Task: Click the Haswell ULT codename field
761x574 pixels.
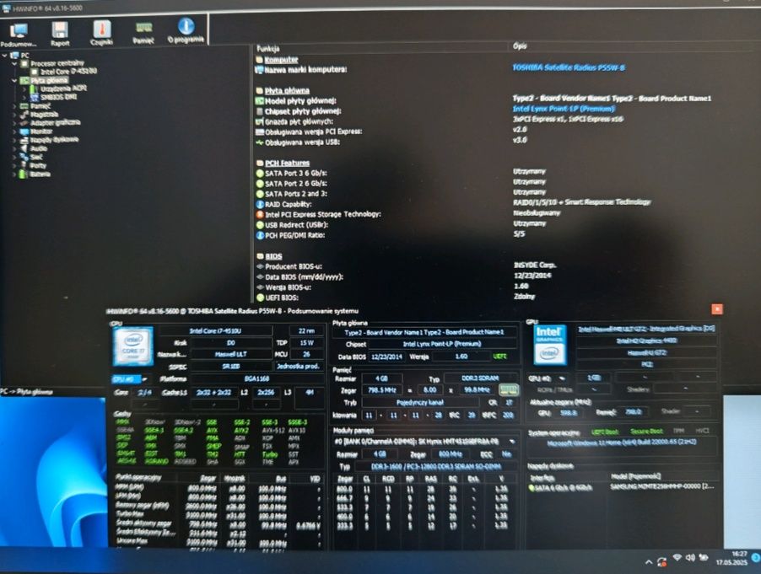Action: (x=231, y=354)
